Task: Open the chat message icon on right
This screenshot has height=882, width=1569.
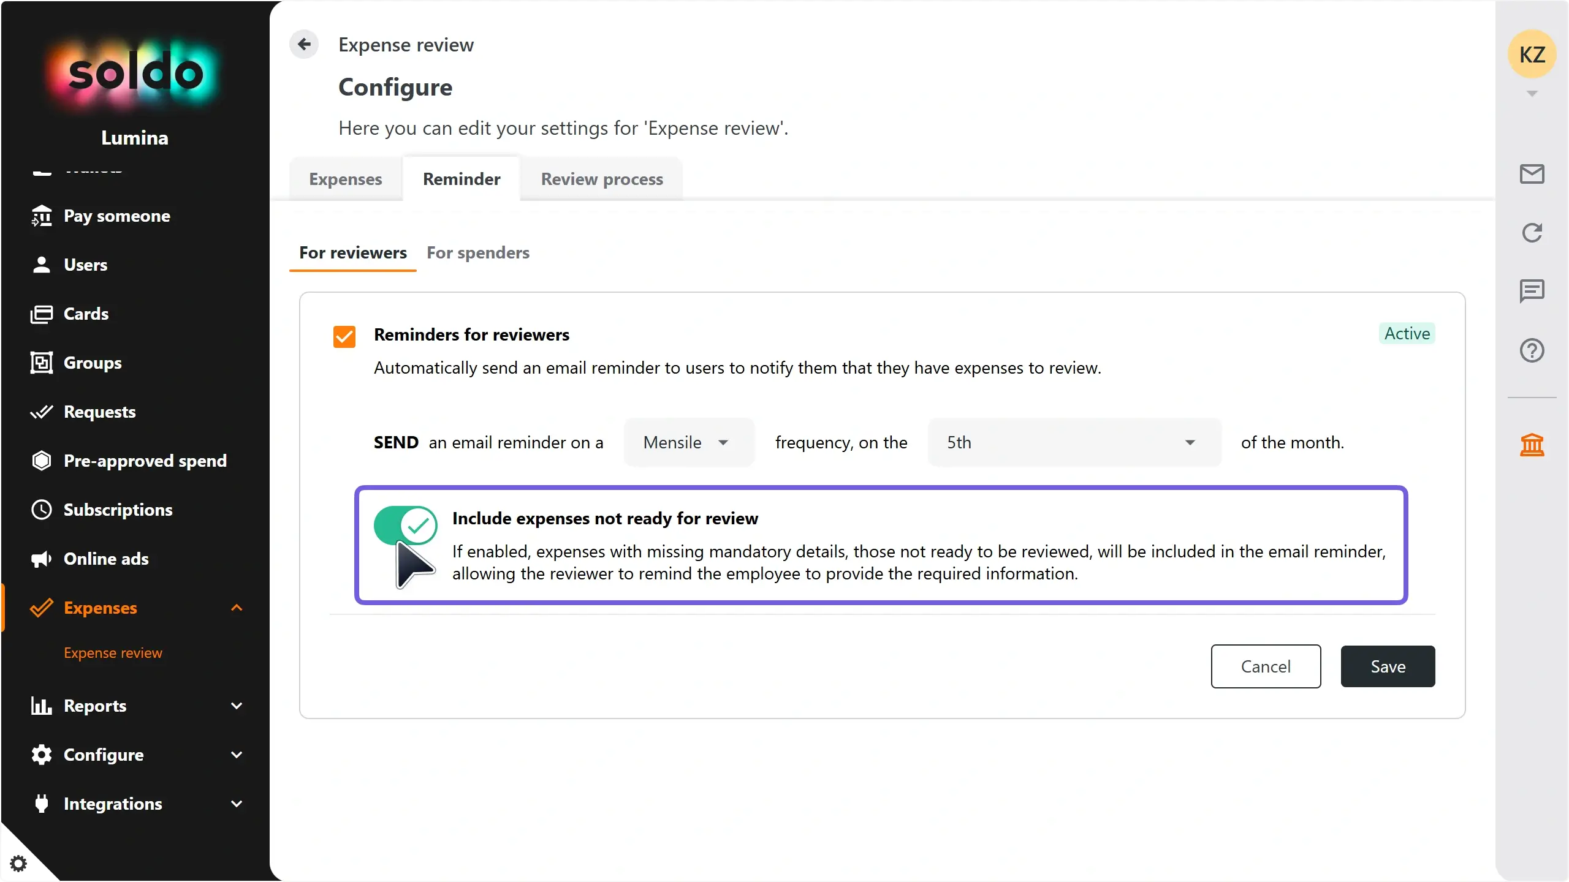Action: [x=1532, y=291]
